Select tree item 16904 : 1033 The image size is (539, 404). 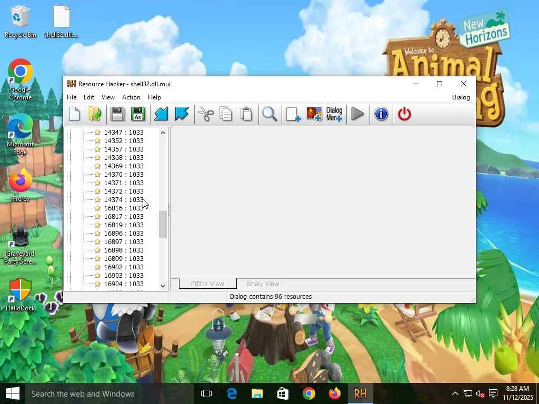(x=124, y=284)
